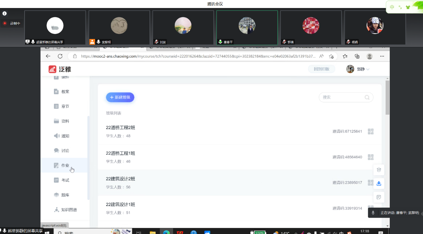Click the browser address bar URL
423x234 pixels.
coord(198,56)
